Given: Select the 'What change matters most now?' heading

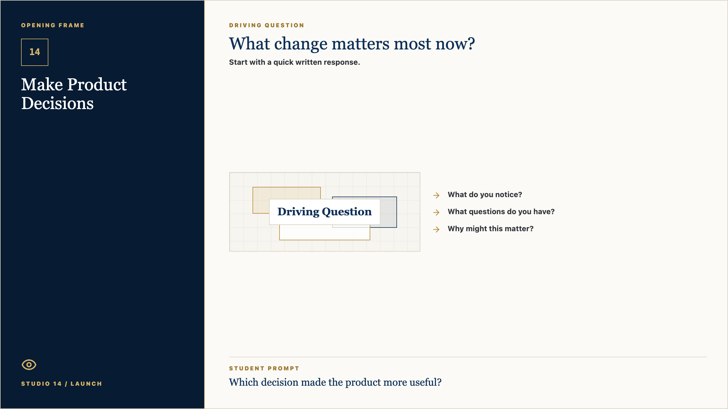Looking at the screenshot, I should (352, 44).
